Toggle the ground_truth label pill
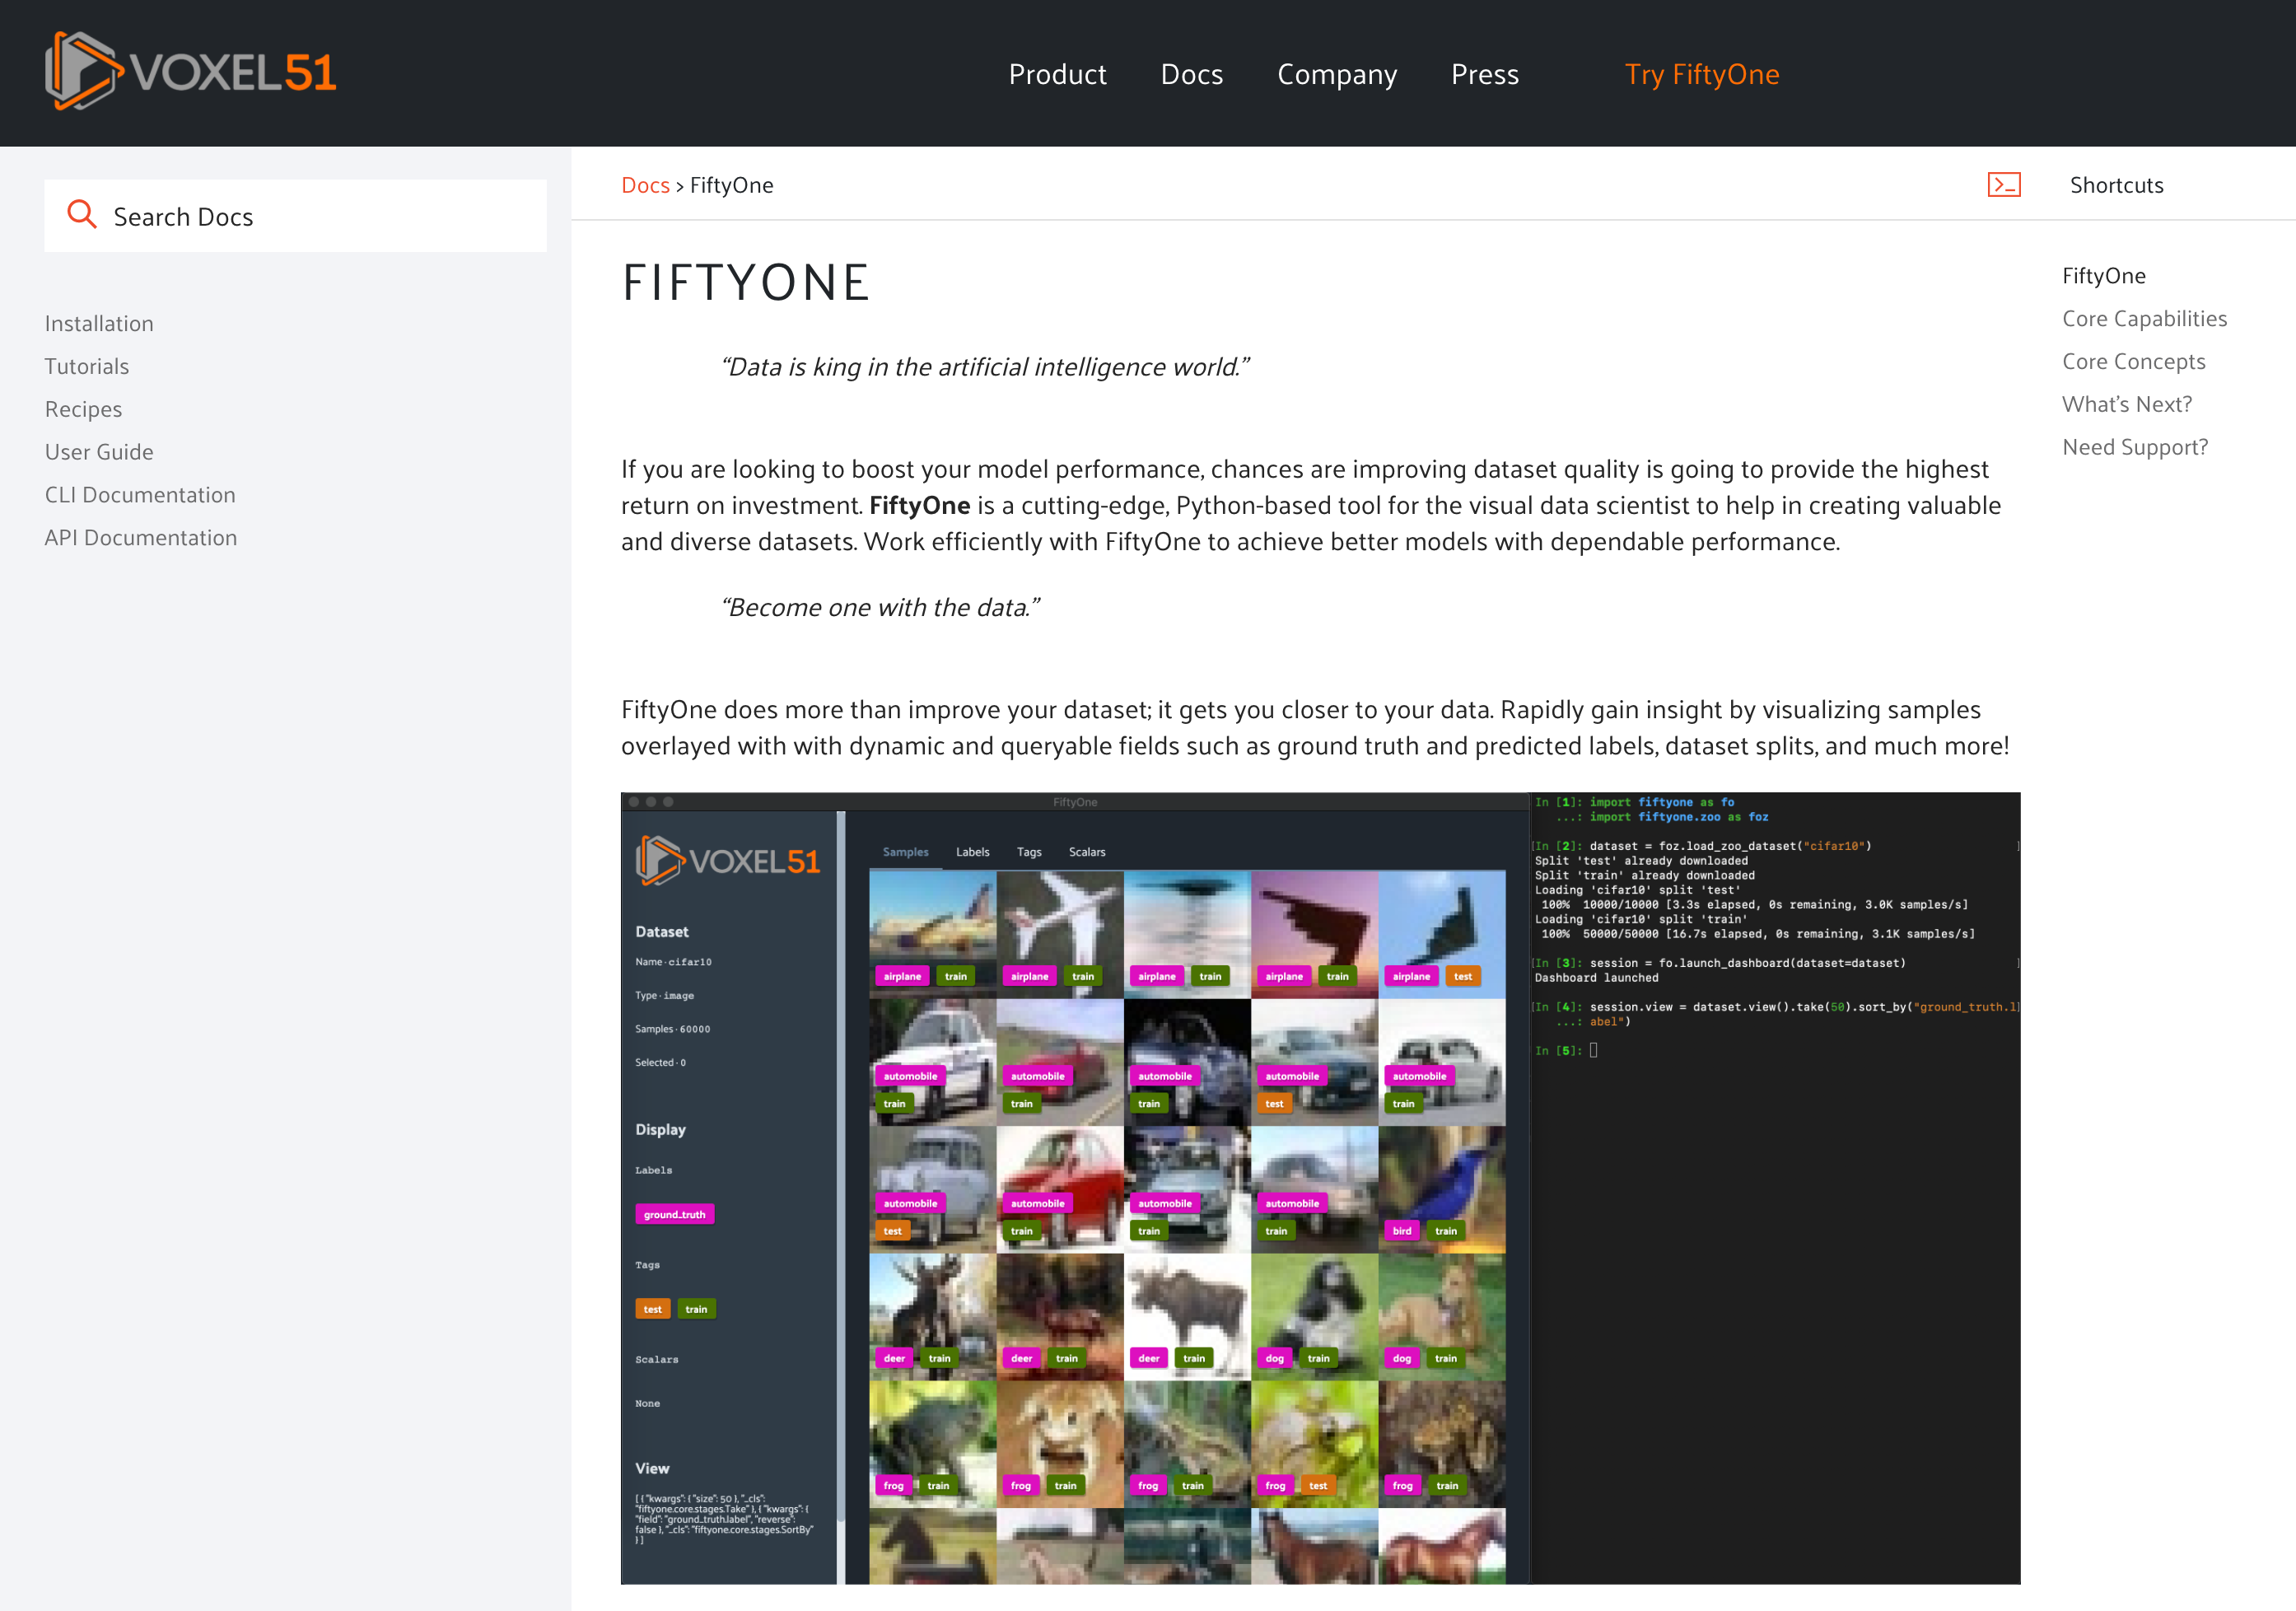The height and width of the screenshot is (1611, 2296). [x=674, y=1214]
